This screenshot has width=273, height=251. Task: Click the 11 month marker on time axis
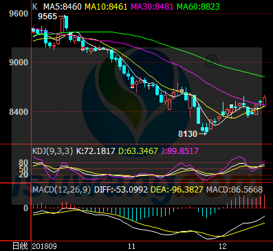[x=131, y=246]
